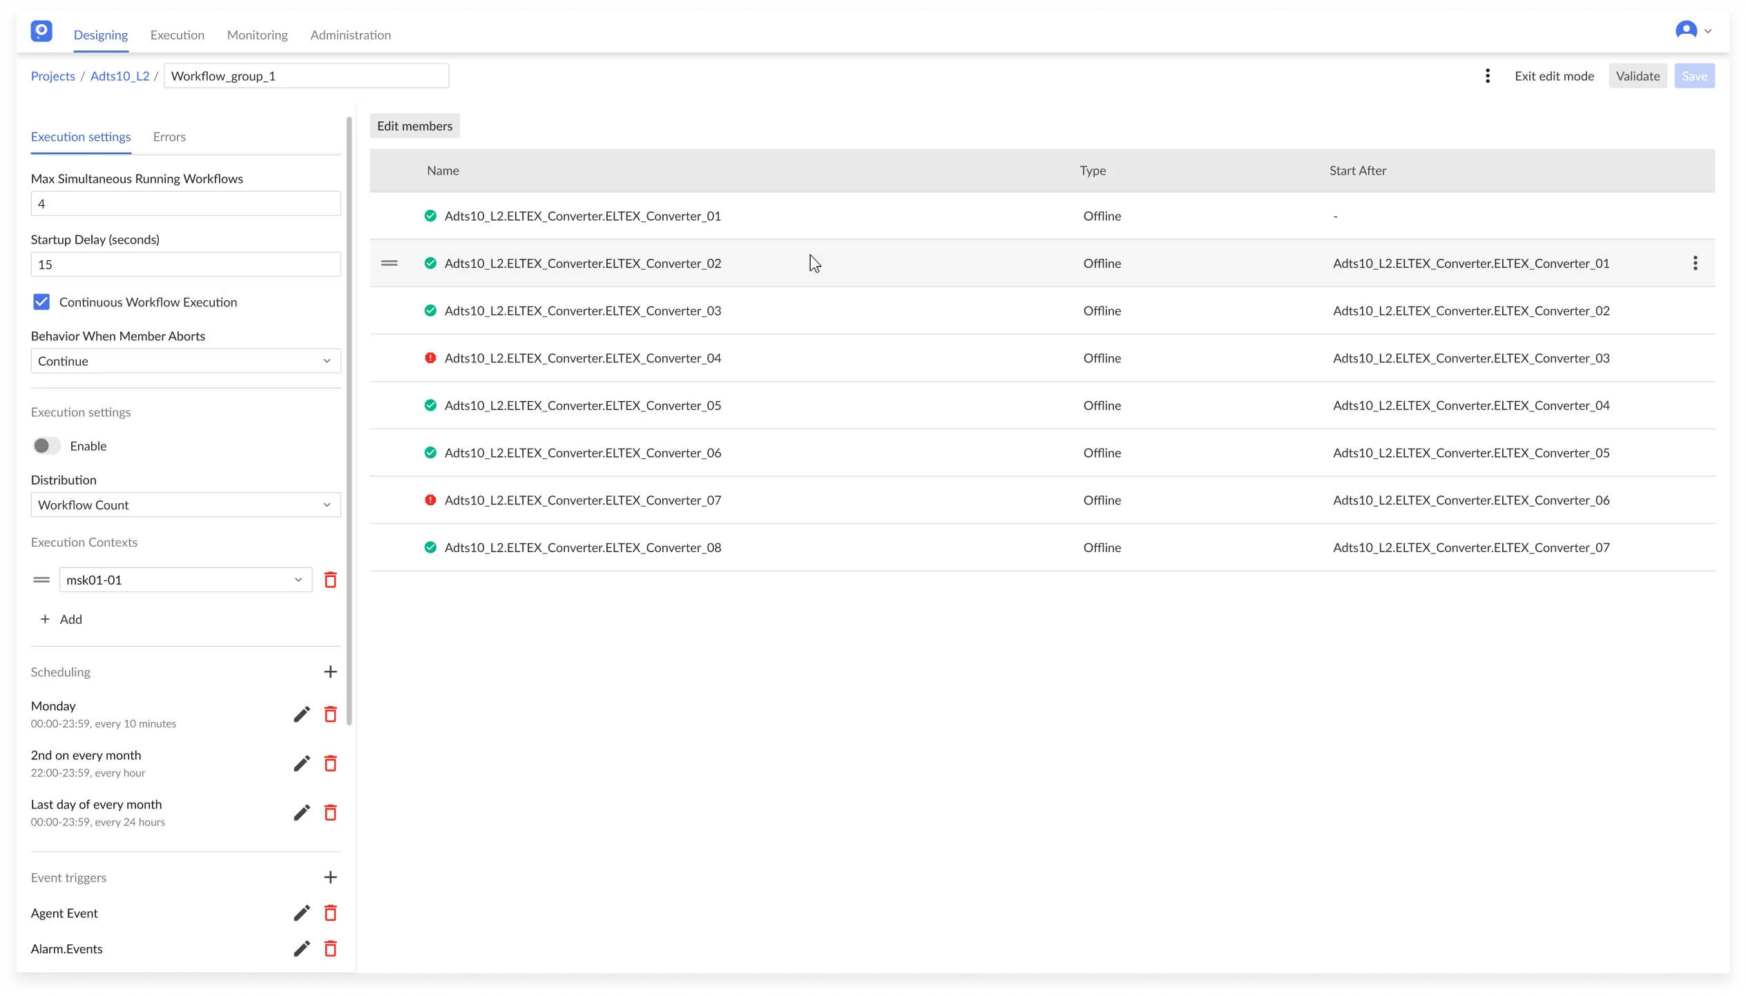1746x996 pixels.
Task: Edit the Monday schedule with pencil icon
Action: [301, 714]
